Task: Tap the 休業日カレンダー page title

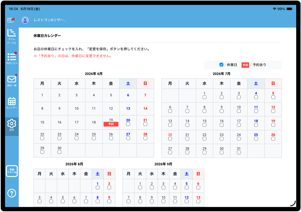Action: 47,36
